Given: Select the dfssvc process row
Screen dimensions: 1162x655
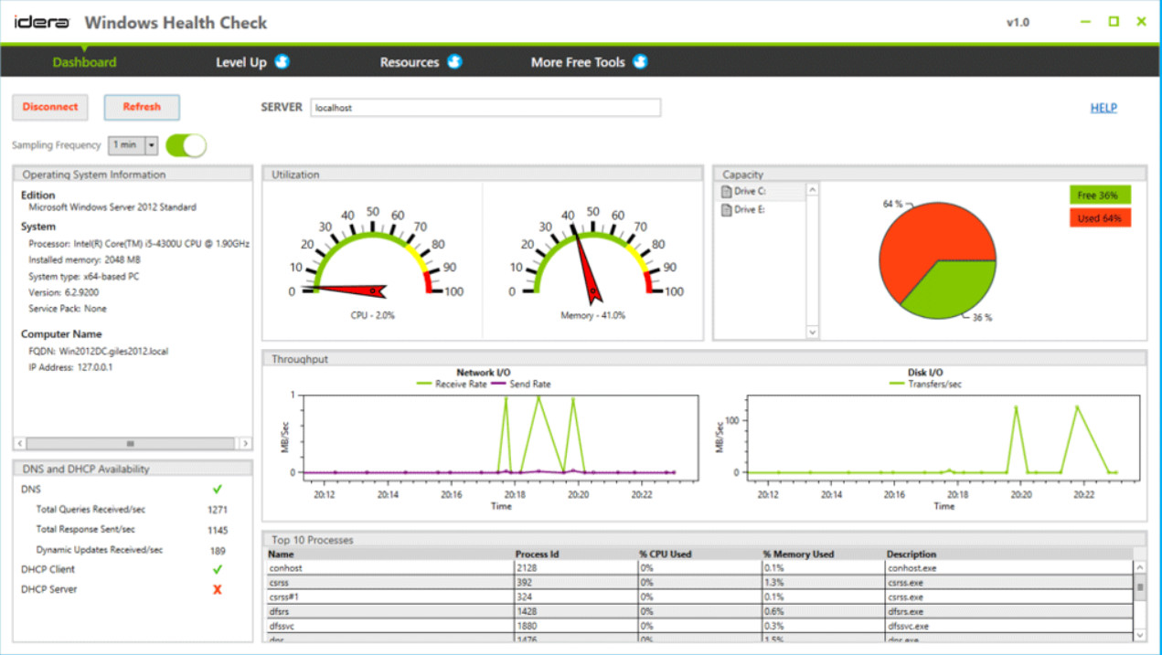Looking at the screenshot, I should tap(699, 626).
